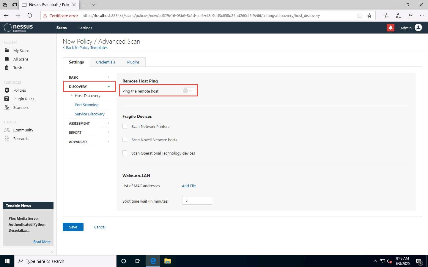Click the Add notes pen icon
This screenshot has height=267, width=428.
coord(398,15)
